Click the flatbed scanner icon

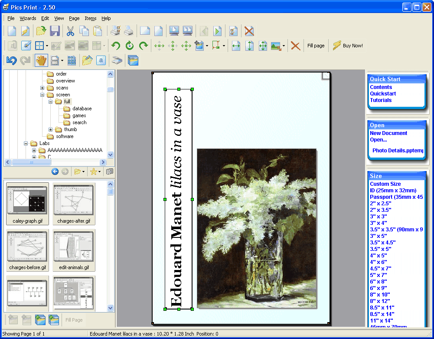(x=117, y=60)
